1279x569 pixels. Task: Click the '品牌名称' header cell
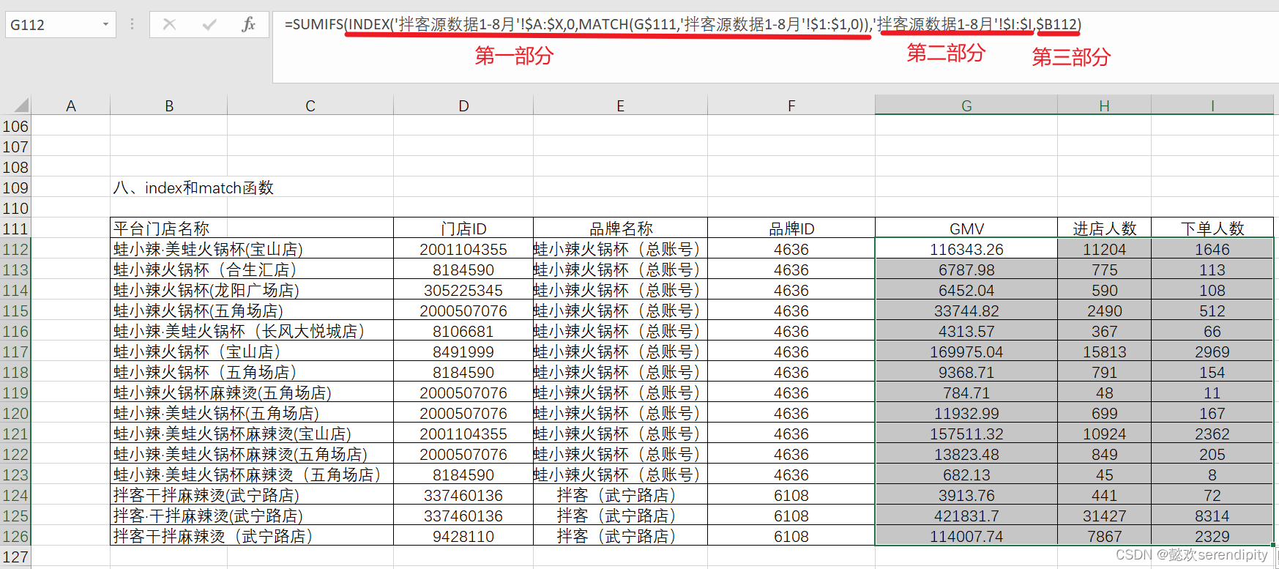[620, 228]
